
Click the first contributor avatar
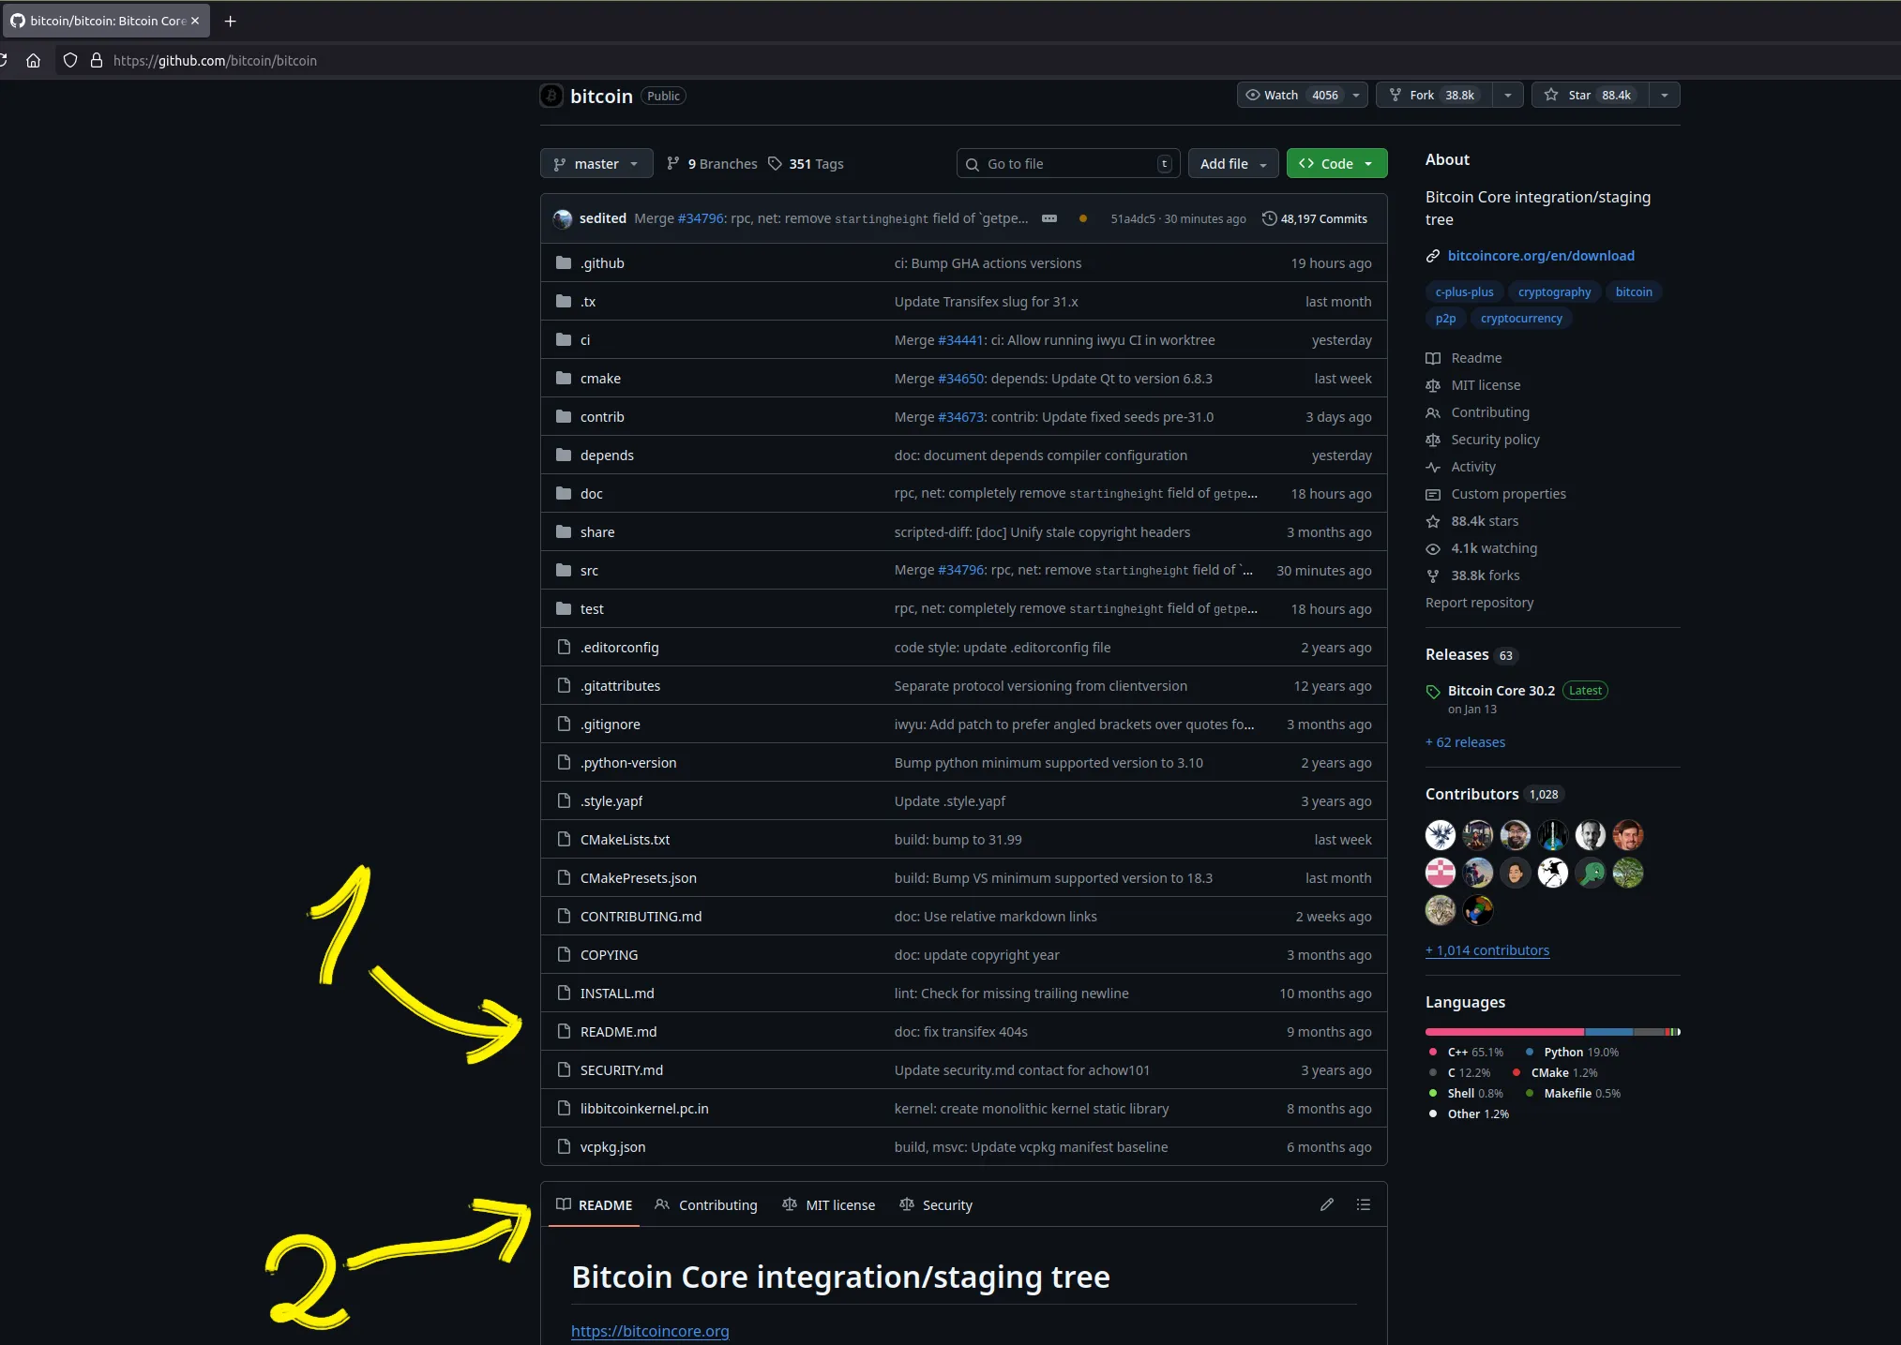[x=1441, y=834]
